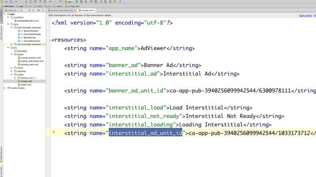Click the banner_ad_unit_id attribute name
316x177 pixels.
136,90
